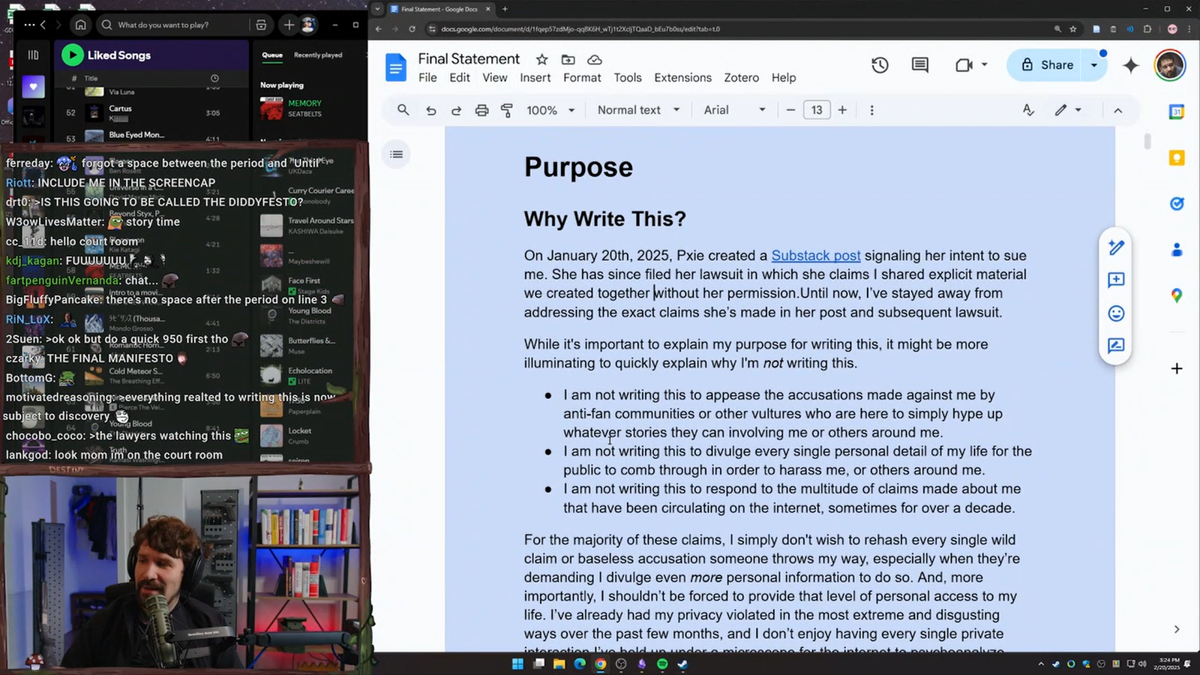1200x675 pixels.
Task: Collapse the Docs menus with the caret
Action: pyautogui.click(x=1117, y=110)
